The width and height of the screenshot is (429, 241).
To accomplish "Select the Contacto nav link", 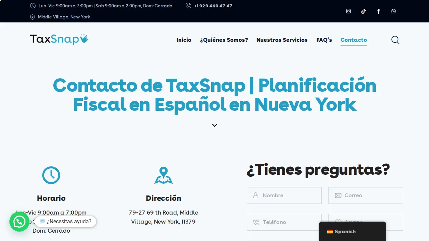I will [x=354, y=40].
